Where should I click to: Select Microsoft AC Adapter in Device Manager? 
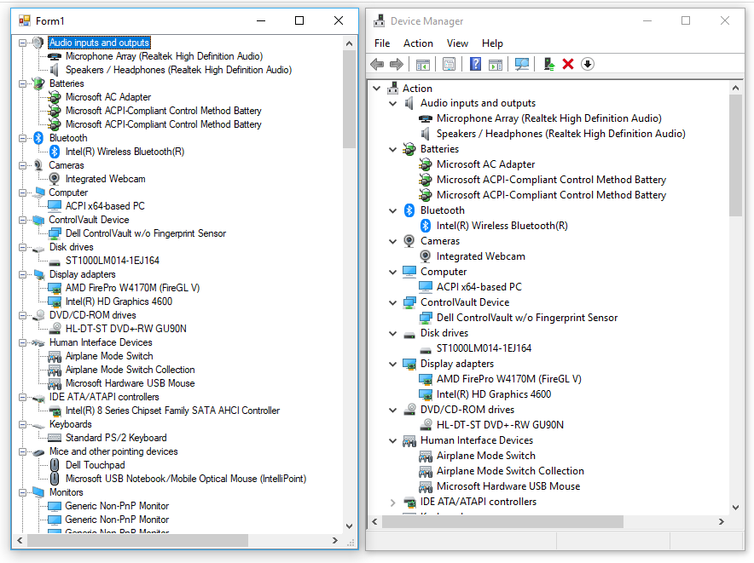pos(485,164)
